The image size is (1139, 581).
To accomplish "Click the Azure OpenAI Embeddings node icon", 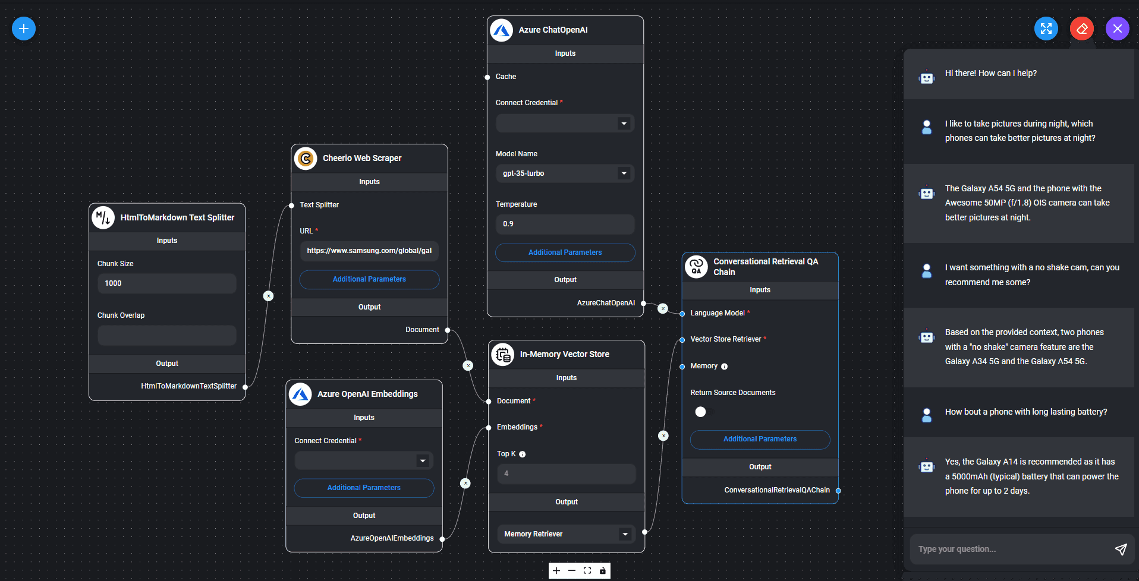I will click(x=300, y=394).
